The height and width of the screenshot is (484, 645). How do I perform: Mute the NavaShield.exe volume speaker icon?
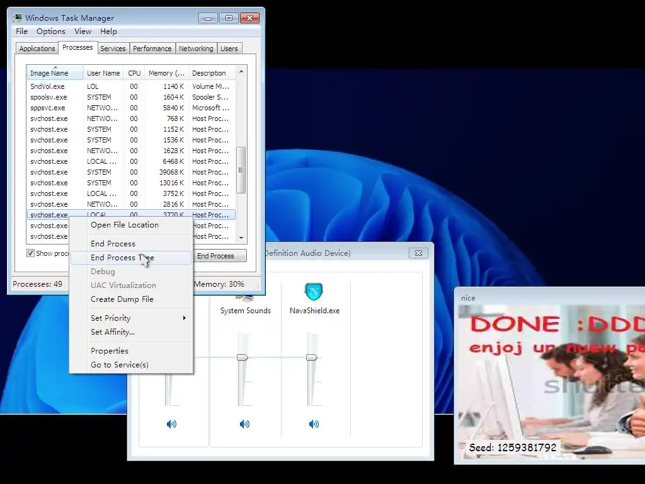pyautogui.click(x=314, y=424)
